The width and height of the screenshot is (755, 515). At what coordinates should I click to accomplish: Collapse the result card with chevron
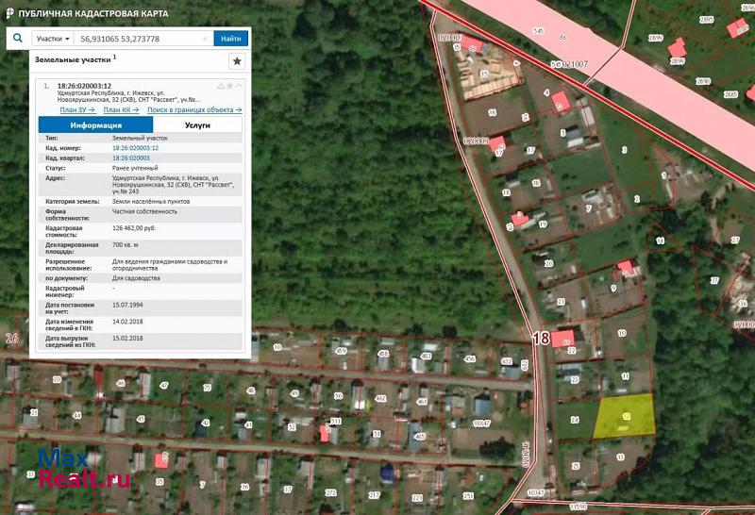pos(240,86)
